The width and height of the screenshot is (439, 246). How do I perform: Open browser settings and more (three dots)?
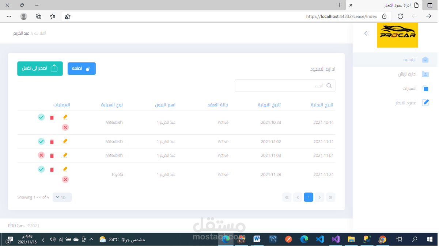pyautogui.click(x=9, y=16)
